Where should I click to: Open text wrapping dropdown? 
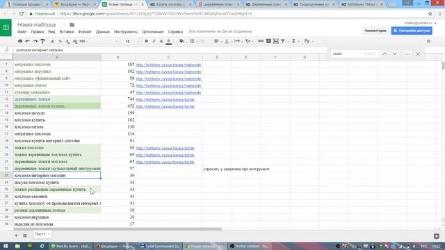click(238, 42)
